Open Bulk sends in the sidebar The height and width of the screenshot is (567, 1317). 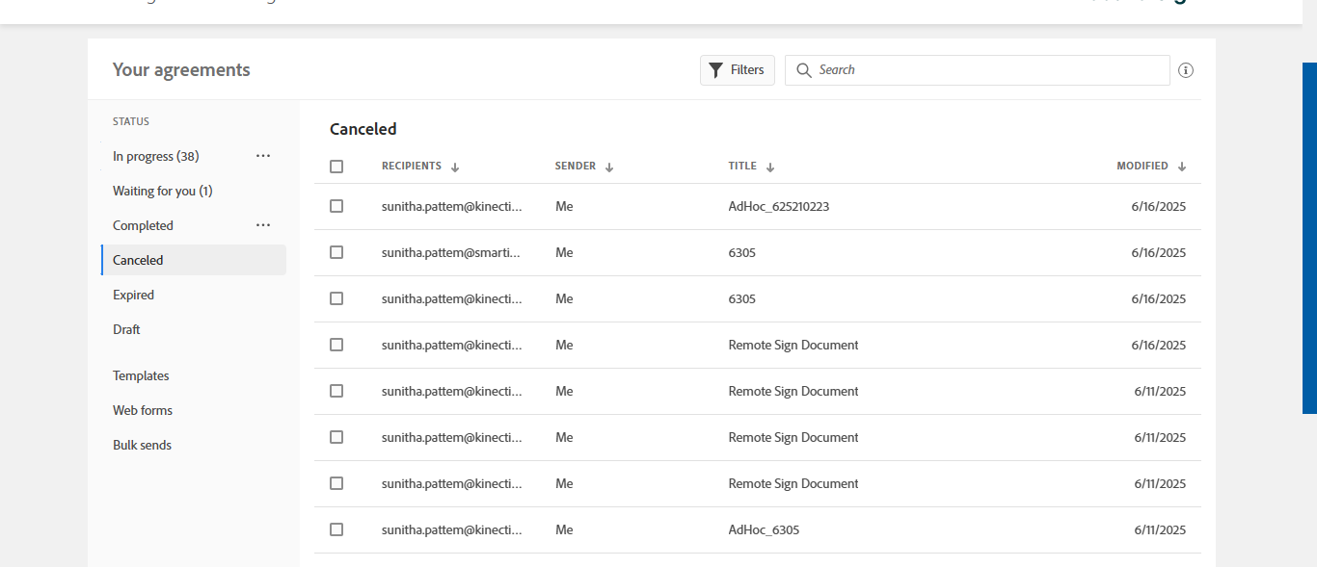pyautogui.click(x=142, y=445)
